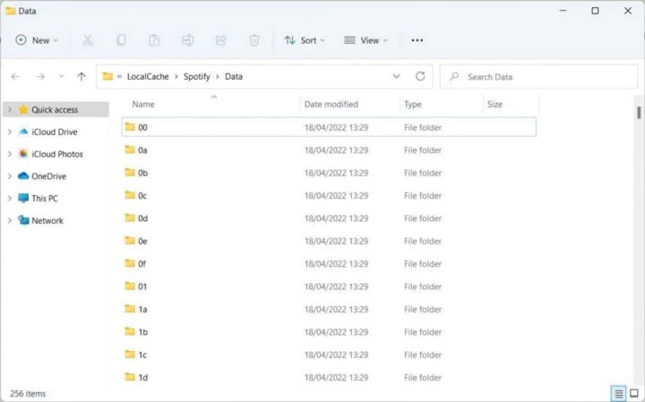Screen dimensions: 645x402
Task: Expand address bar history dropdown
Action: pyautogui.click(x=396, y=76)
